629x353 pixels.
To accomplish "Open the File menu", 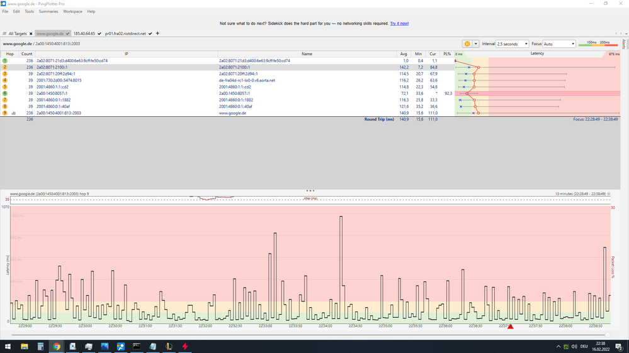I will (5, 11).
